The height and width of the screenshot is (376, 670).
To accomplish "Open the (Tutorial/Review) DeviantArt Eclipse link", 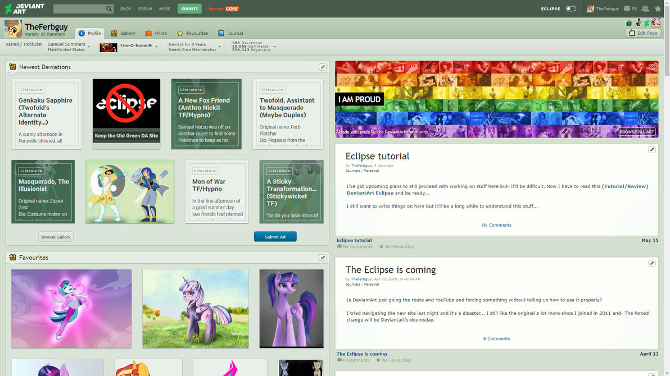I will tap(497, 190).
